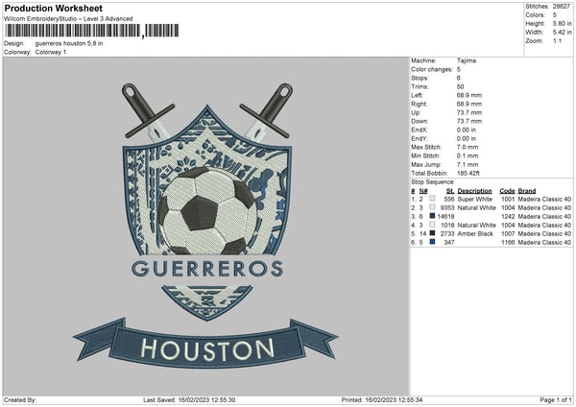The height and width of the screenshot is (407, 576).
Task: Select thread code 1007
Action: (508, 233)
